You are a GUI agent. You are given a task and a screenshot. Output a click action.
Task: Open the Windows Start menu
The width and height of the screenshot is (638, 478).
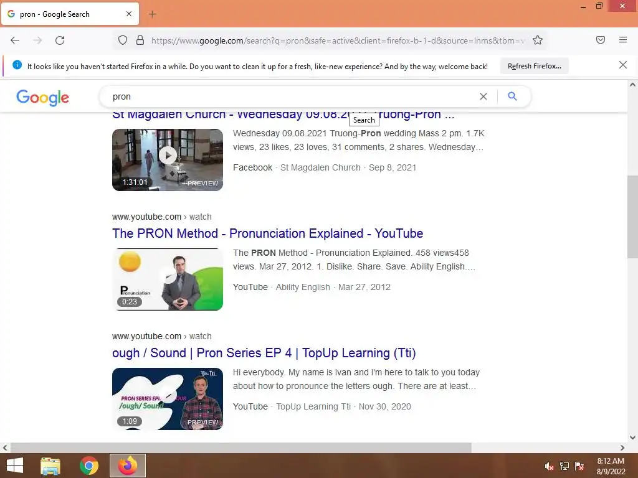(15, 466)
